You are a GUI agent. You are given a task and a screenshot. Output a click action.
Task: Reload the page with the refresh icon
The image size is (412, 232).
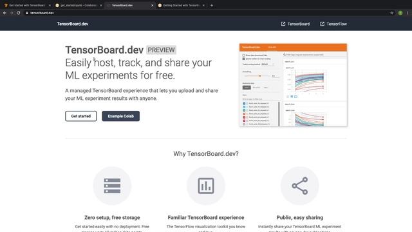click(x=19, y=13)
